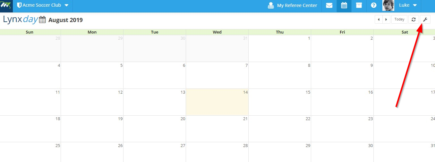
Task: Open the help question mark icon
Action: coord(374,5)
